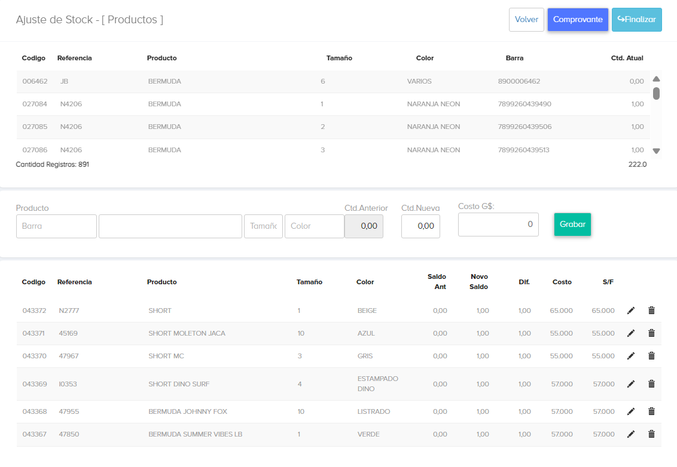
Task: Delete the BERMUDA JOHNNY FOX row
Action: coord(651,411)
